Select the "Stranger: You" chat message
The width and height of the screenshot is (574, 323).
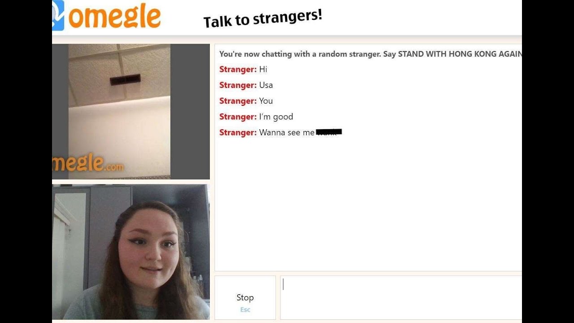click(x=246, y=101)
